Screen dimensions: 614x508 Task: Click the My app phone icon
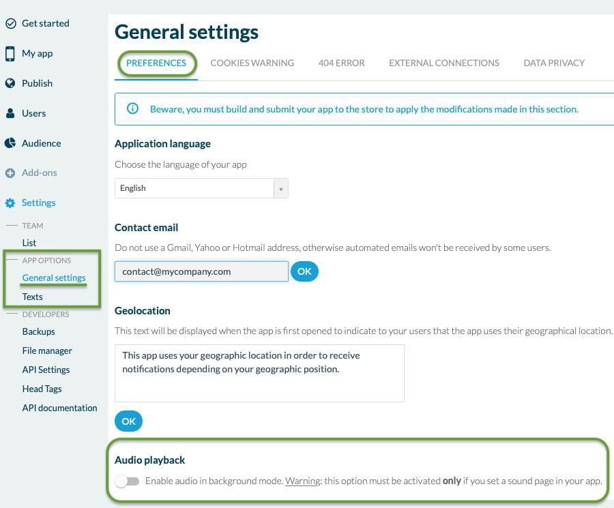pos(10,53)
